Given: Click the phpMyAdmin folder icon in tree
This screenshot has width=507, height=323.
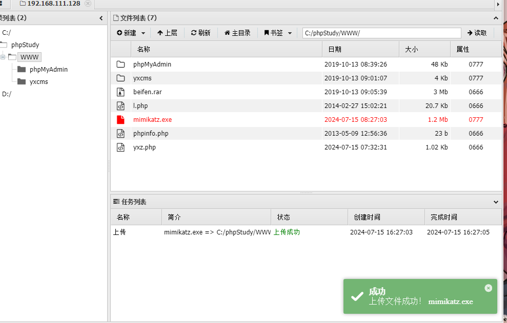Looking at the screenshot, I should pos(22,69).
